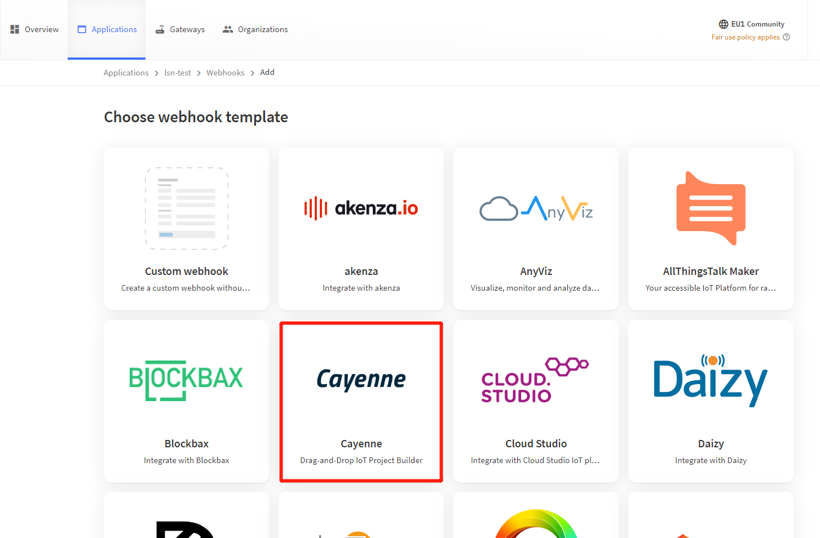Choose the Custom webhook card title

pos(187,272)
